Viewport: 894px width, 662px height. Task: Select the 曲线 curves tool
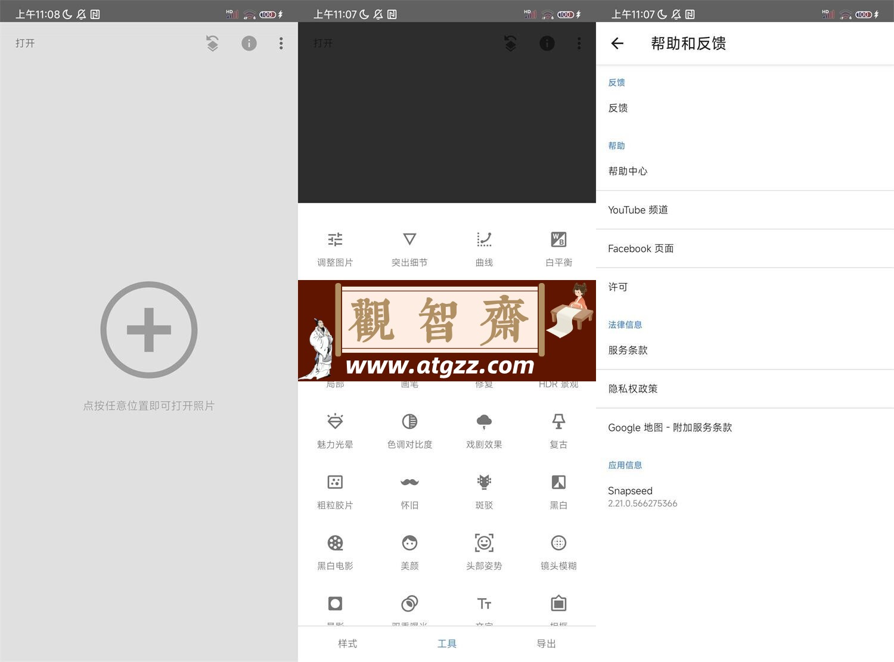tap(484, 250)
